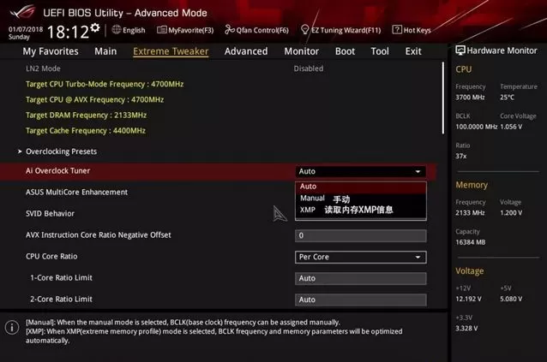Click the Voltage heading in Hardware Monitor
The image size is (547, 362).
coord(470,270)
